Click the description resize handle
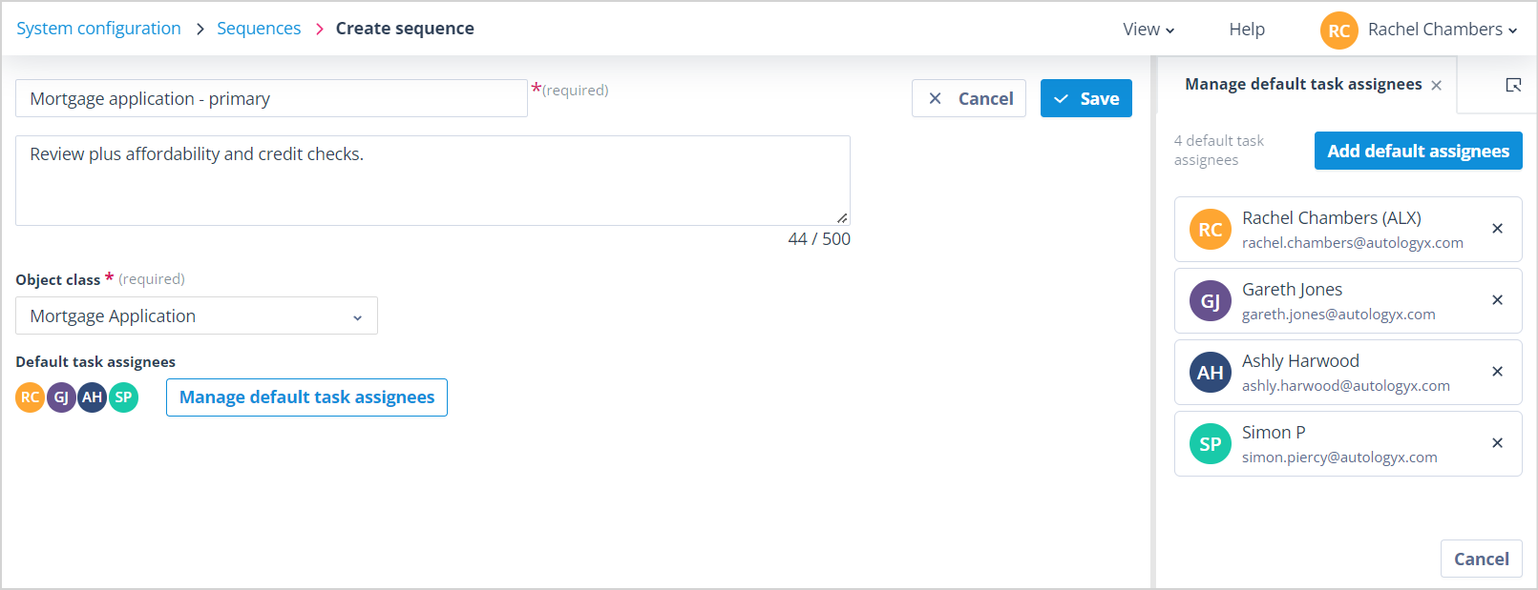This screenshot has width=1538, height=590. [x=842, y=218]
